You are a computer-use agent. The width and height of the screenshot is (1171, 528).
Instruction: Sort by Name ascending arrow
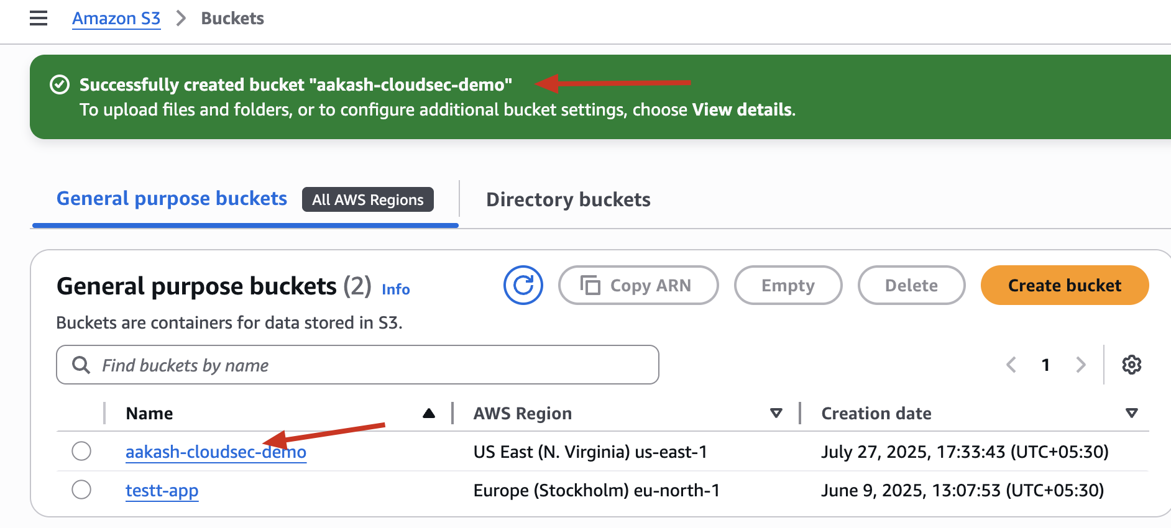point(428,413)
